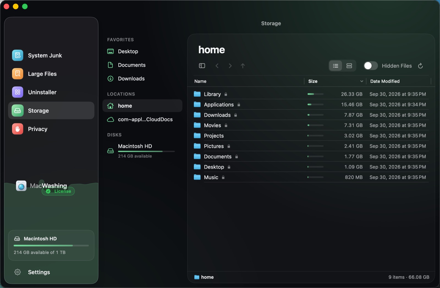Click the lock icon beside Pictures
Image resolution: width=440 pixels, height=288 pixels.
pyautogui.click(x=229, y=146)
